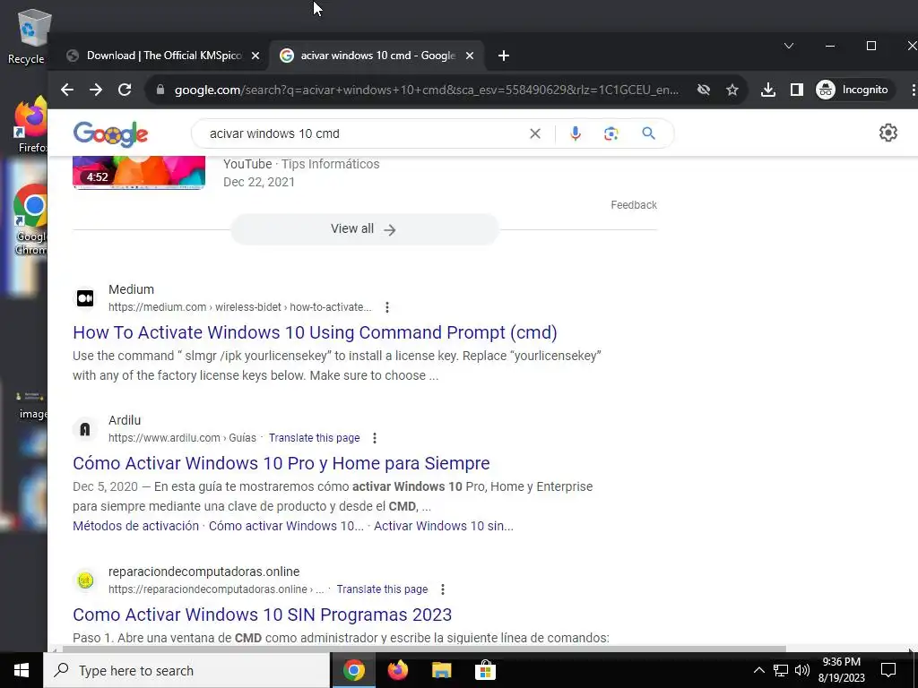
Task: Click the horizontal scrollbar of the page
Action: pos(424,649)
